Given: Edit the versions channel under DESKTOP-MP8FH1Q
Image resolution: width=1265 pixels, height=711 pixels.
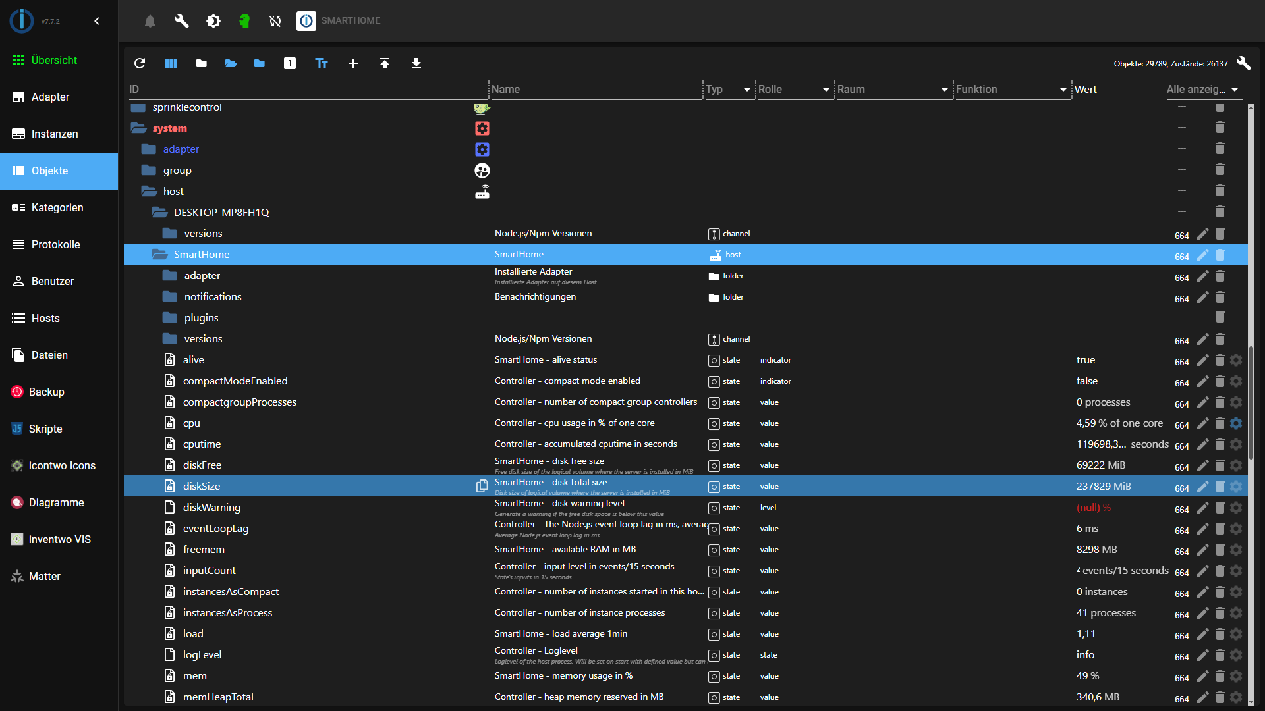Looking at the screenshot, I should (1202, 234).
